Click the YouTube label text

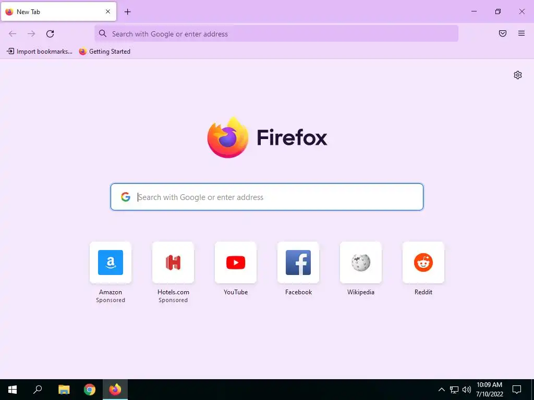(x=236, y=292)
